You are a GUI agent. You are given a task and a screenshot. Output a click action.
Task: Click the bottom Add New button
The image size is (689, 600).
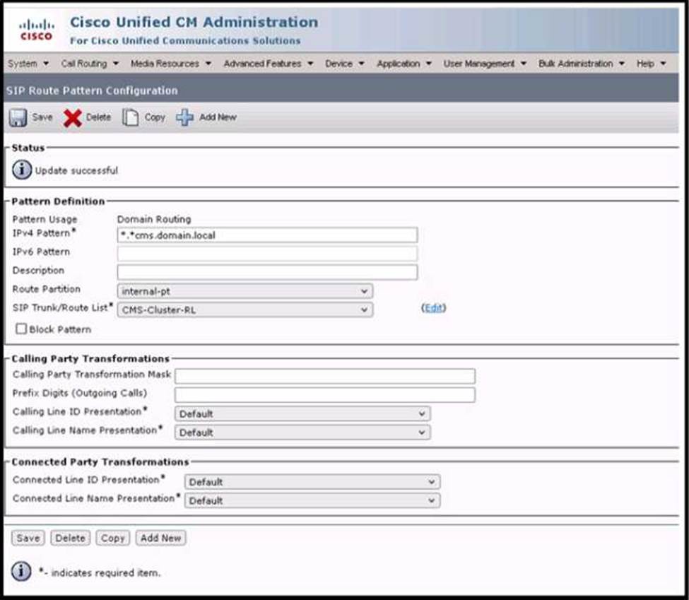point(161,538)
